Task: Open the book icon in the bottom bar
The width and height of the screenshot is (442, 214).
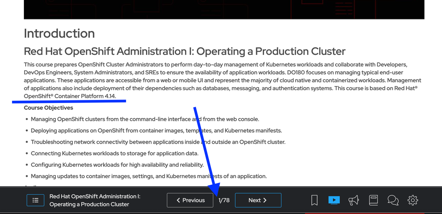Action: 373,200
